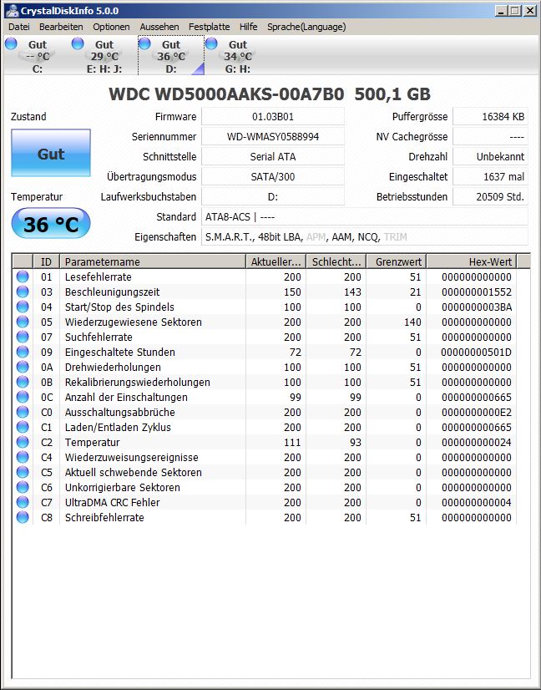Select disk D: tab at 36 °C

(171, 56)
